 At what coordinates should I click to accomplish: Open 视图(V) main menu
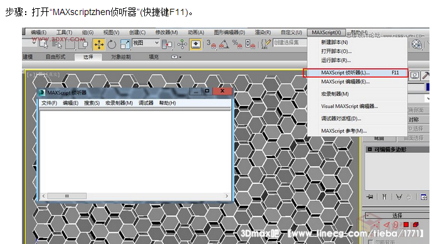click(111, 33)
